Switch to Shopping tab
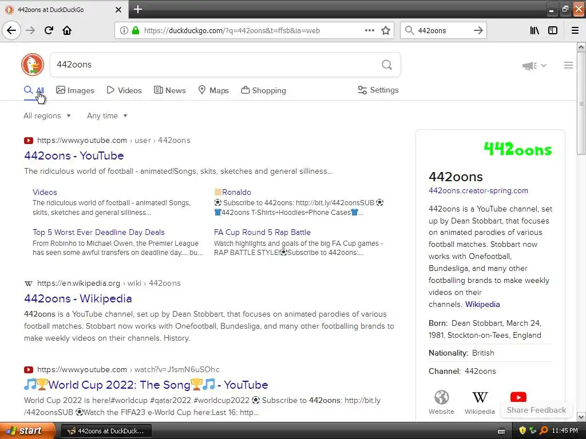This screenshot has width=586, height=439. point(263,90)
